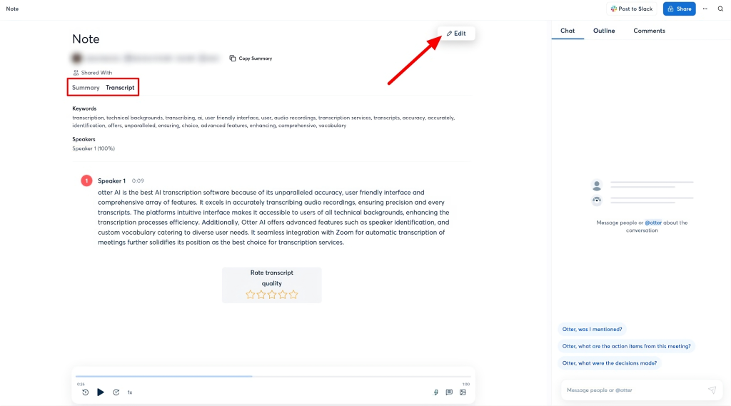Open Shared With people list
Viewport: 731px width, 406px height.
[92, 73]
